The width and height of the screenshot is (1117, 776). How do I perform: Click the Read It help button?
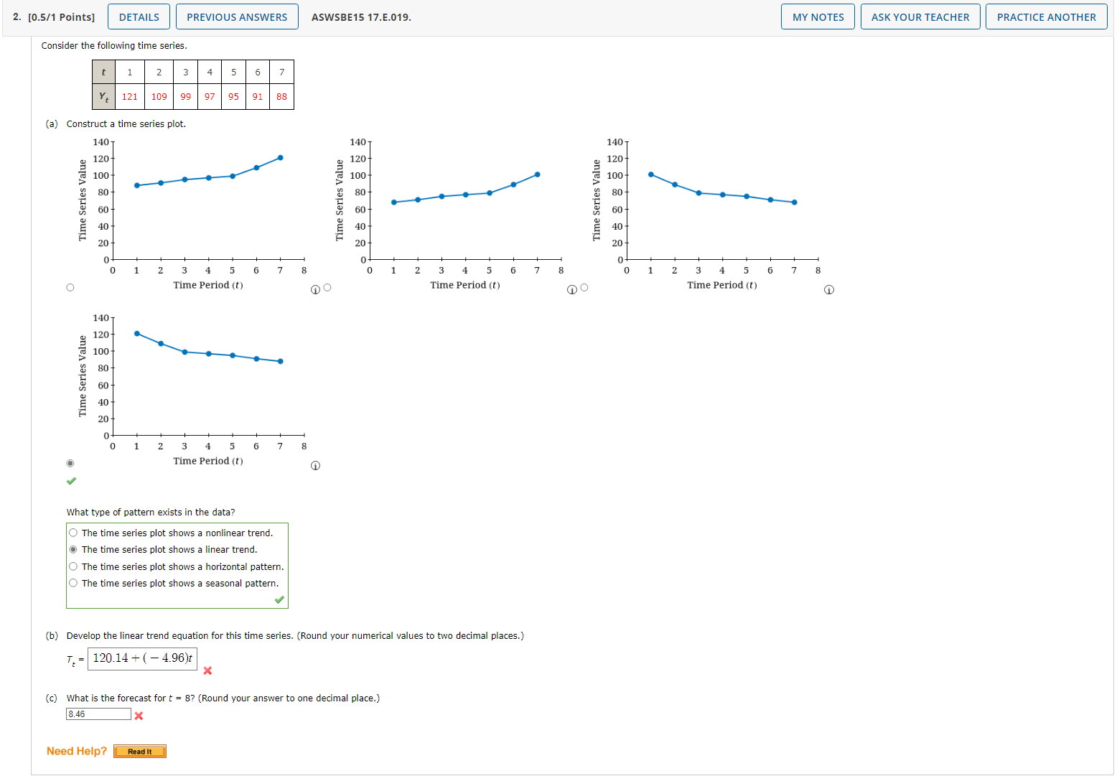(140, 752)
